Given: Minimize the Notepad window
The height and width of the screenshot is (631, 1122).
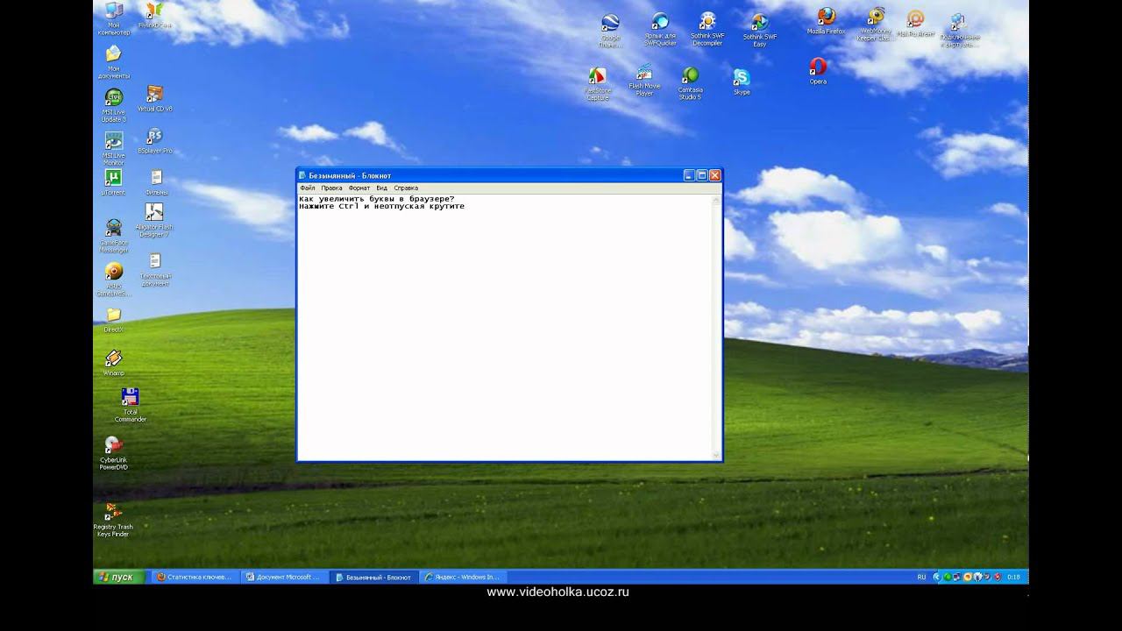Looking at the screenshot, I should click(689, 175).
